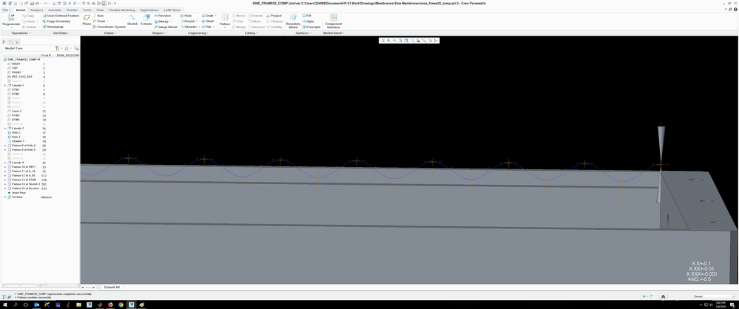Switch to the Analysis tab
Viewport: 739px width, 309px height.
pyautogui.click(x=37, y=10)
